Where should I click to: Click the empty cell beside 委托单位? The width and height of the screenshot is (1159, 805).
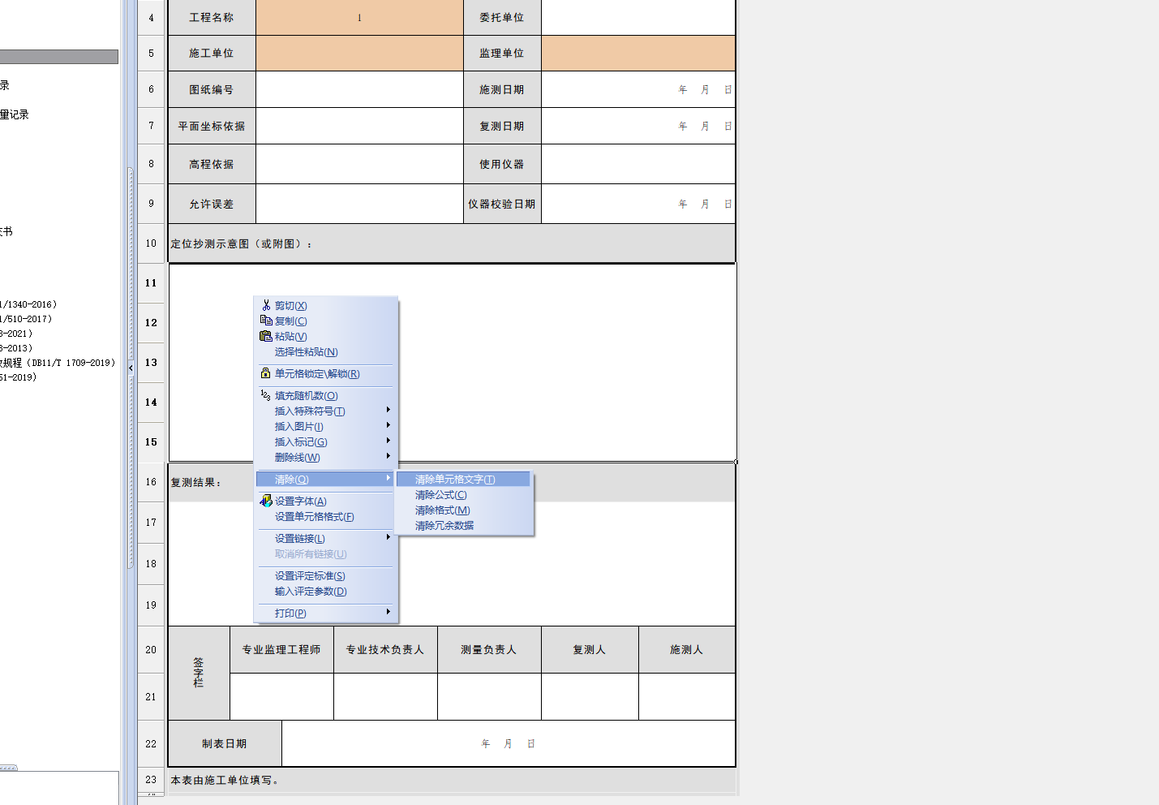[638, 17]
